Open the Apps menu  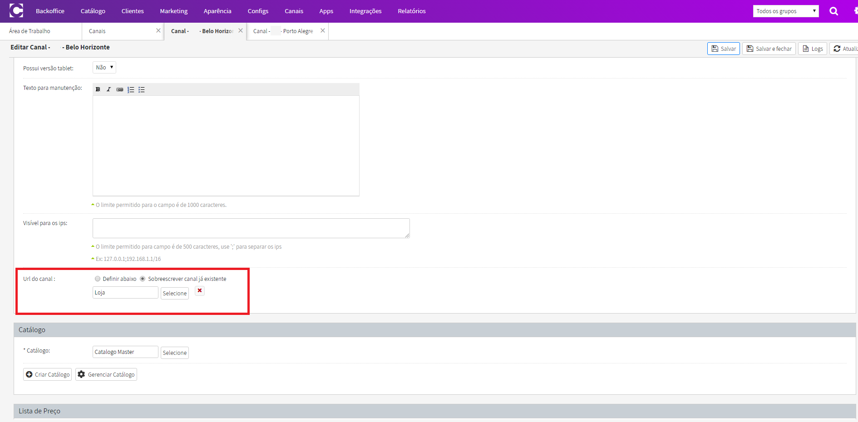click(x=326, y=11)
